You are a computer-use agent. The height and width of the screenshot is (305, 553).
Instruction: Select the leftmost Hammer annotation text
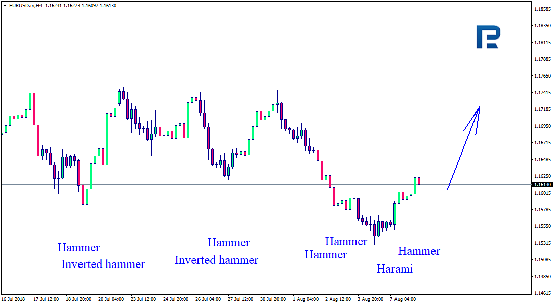click(78, 248)
